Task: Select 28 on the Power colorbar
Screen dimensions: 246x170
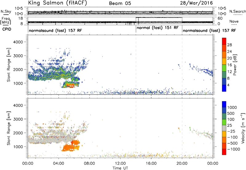Action: pyautogui.click(x=229, y=45)
